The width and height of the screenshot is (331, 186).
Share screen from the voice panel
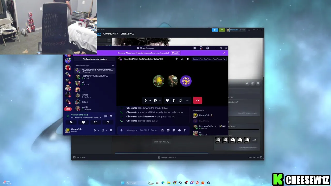pyautogui.click(x=83, y=122)
